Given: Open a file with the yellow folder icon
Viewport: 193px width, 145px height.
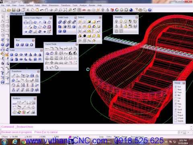Looking at the screenshot, I should [9, 10].
